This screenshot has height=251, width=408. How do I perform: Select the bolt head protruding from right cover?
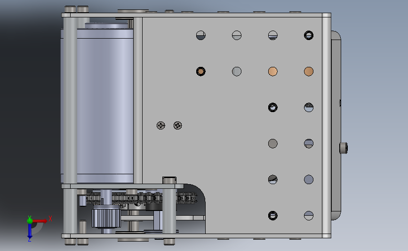point(344,148)
